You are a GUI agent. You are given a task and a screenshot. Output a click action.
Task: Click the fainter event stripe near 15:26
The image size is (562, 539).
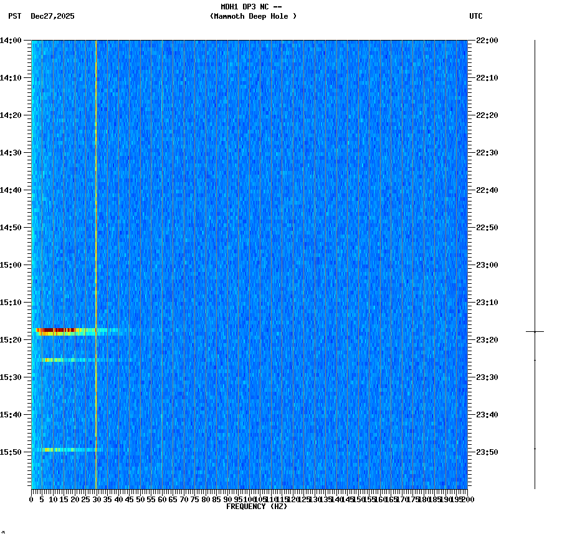(62, 359)
